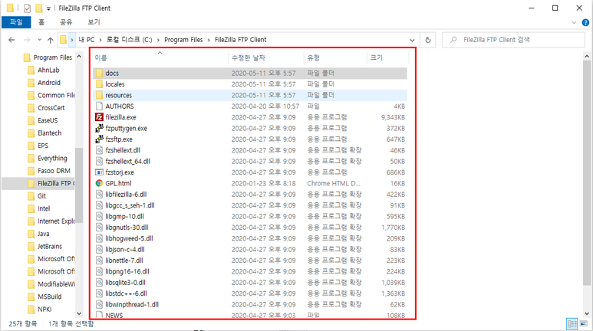Expand the ribbon with the chevron
Viewport: 593px width, 331px height.
click(x=574, y=23)
